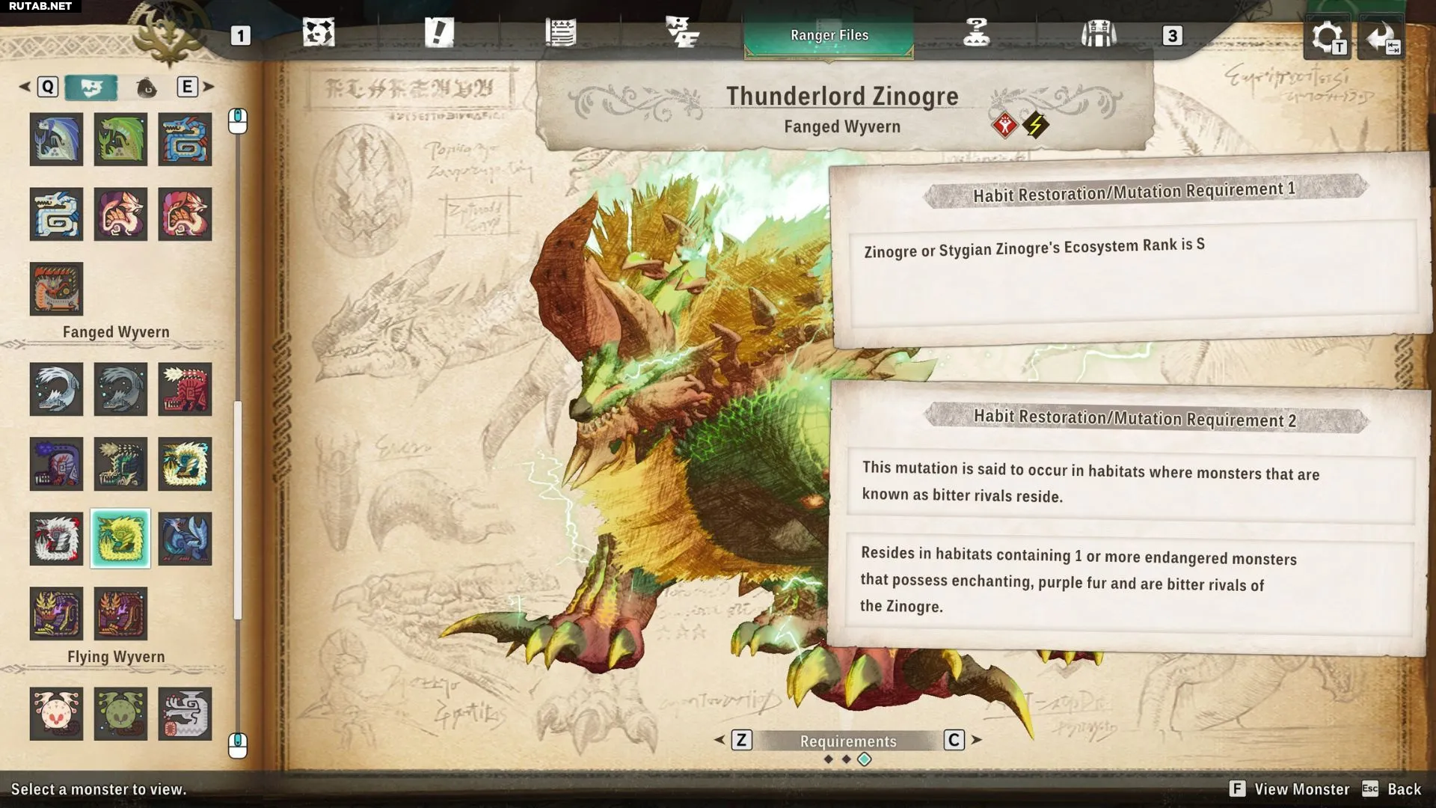Click the settings gear icon
This screenshot has height=808, width=1436.
point(1328,37)
